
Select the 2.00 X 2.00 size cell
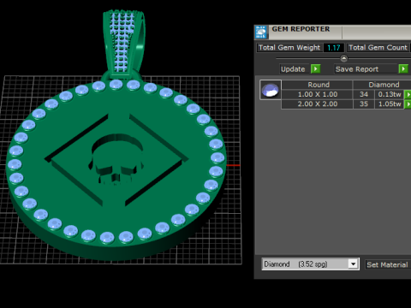(318, 104)
